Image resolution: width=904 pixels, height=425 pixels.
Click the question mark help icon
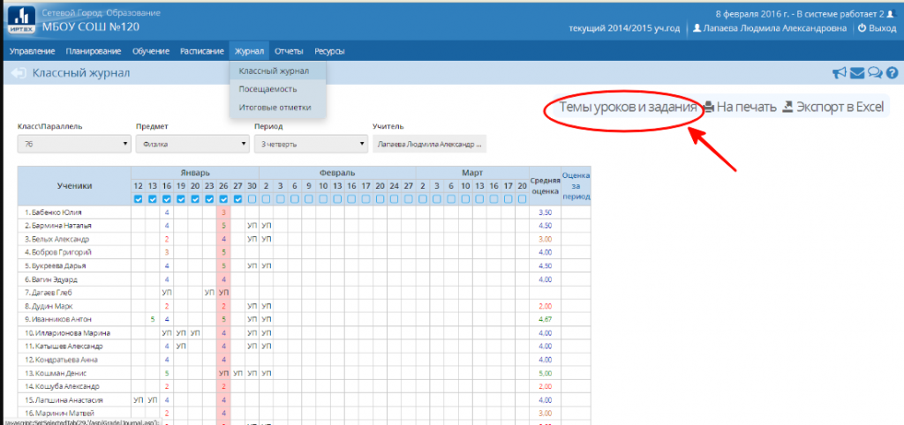point(892,73)
